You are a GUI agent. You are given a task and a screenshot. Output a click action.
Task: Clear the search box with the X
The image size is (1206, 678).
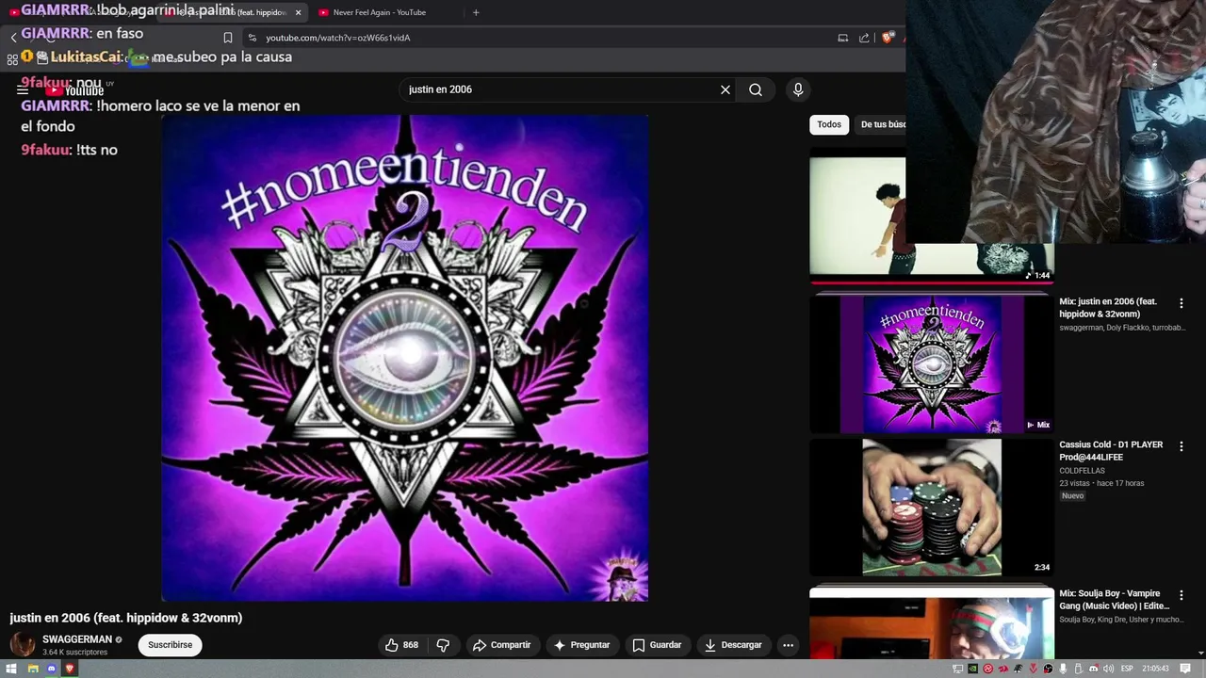725,89
